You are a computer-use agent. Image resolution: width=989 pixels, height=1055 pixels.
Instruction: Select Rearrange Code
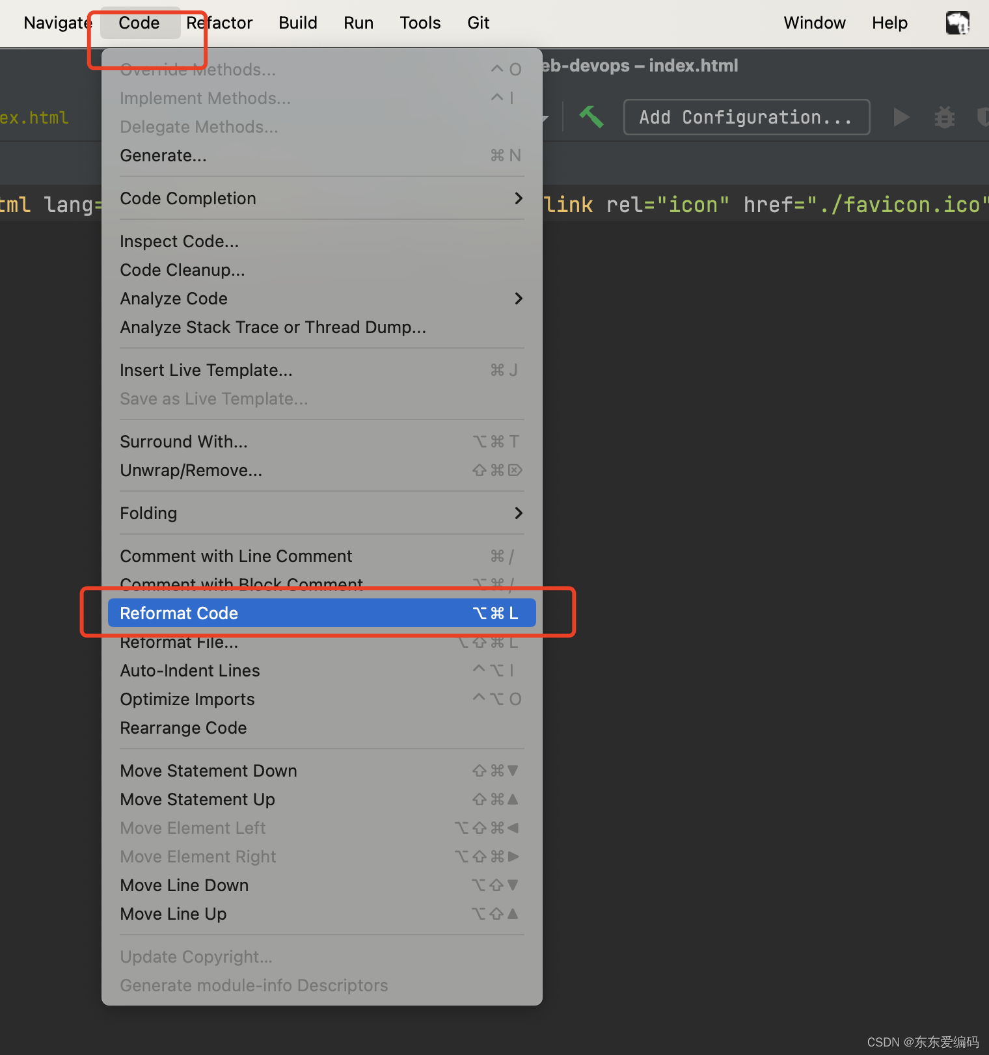point(321,728)
